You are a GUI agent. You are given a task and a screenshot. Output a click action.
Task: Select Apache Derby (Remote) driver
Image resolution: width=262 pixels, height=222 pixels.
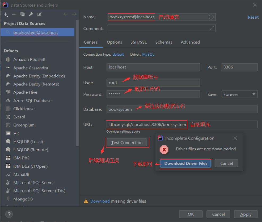click(36, 84)
